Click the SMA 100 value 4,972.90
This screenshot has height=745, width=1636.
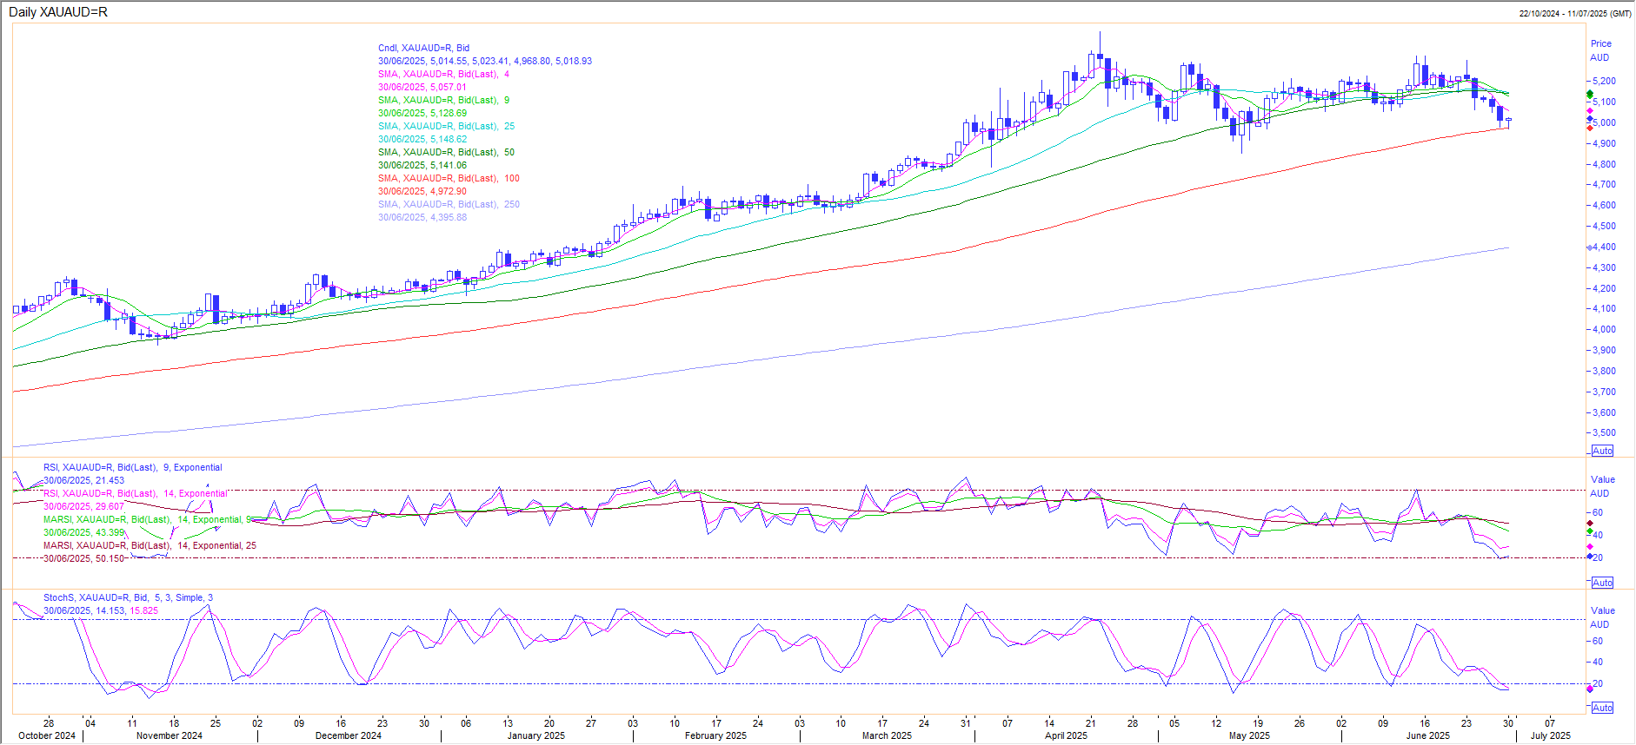(x=449, y=191)
